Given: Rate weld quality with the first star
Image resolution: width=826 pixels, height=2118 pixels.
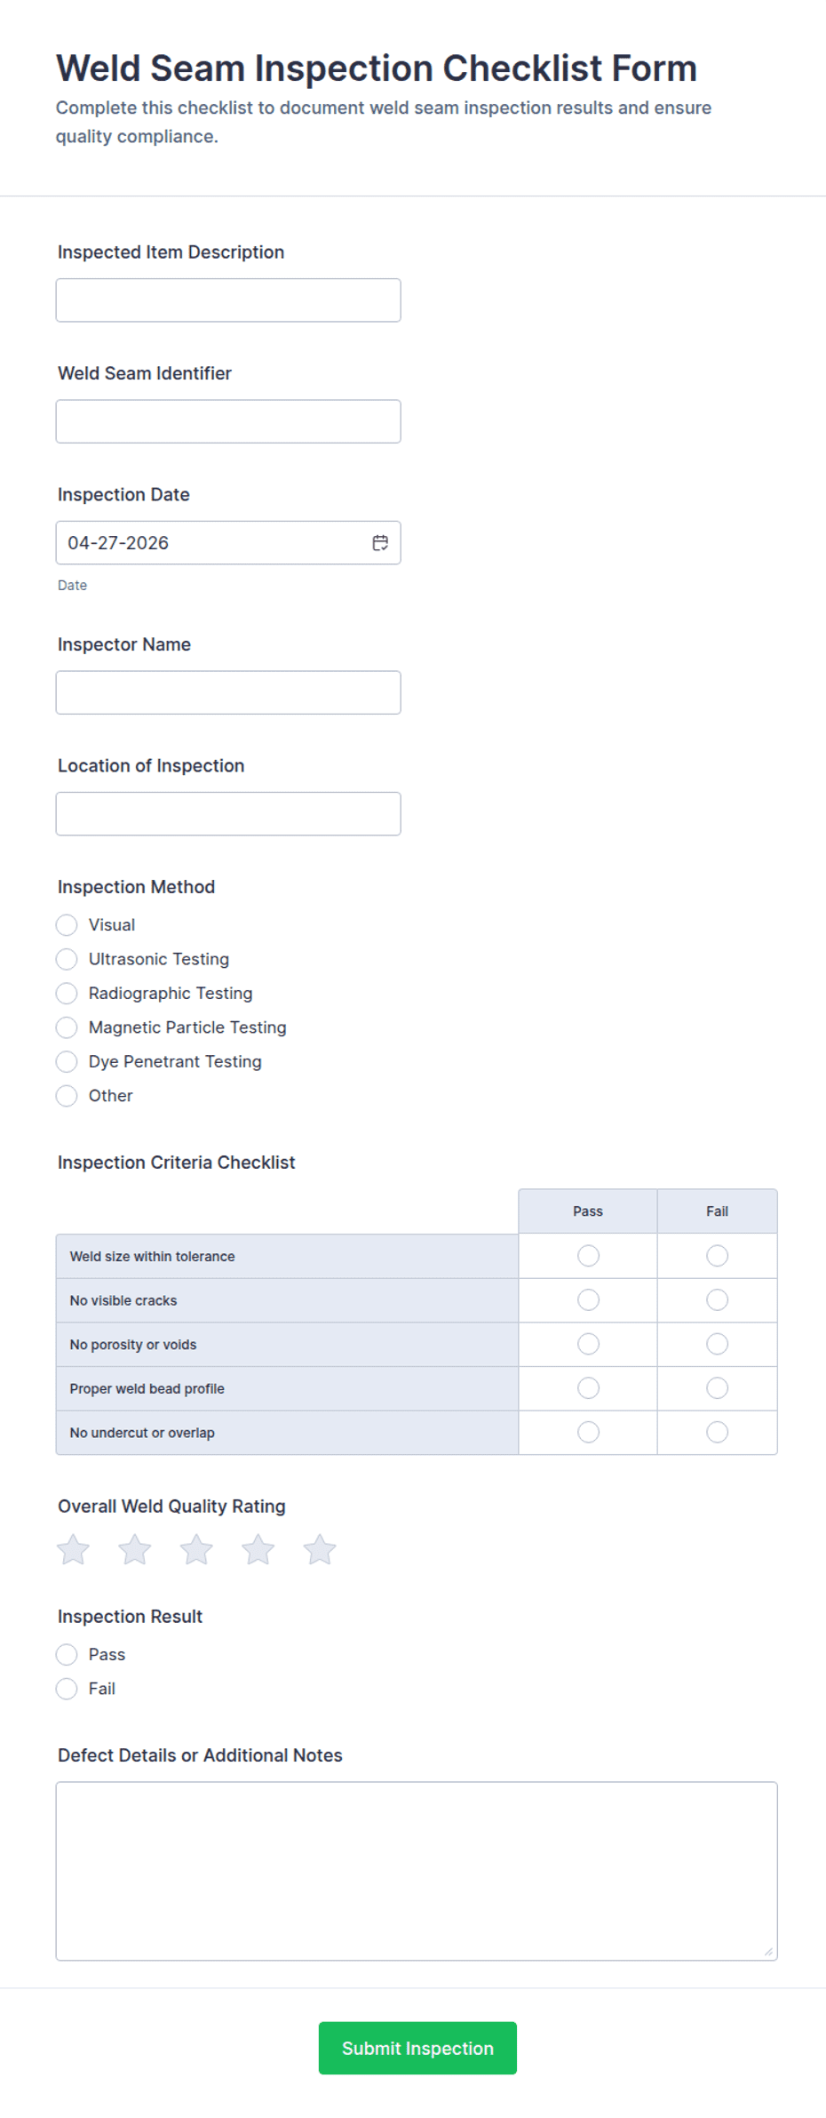Looking at the screenshot, I should 74,1549.
